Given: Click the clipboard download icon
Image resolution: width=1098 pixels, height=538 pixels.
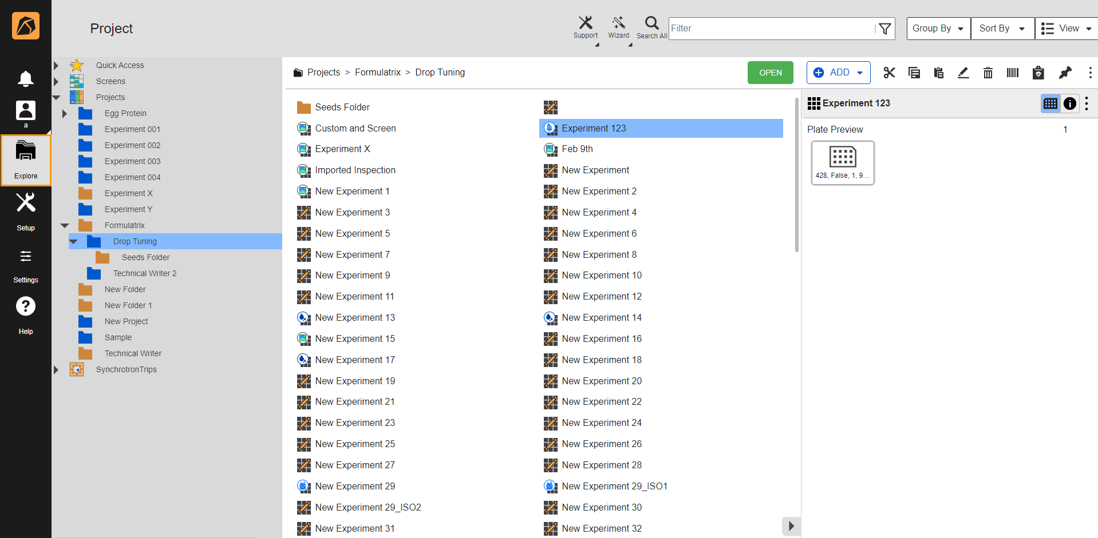Looking at the screenshot, I should (1038, 73).
